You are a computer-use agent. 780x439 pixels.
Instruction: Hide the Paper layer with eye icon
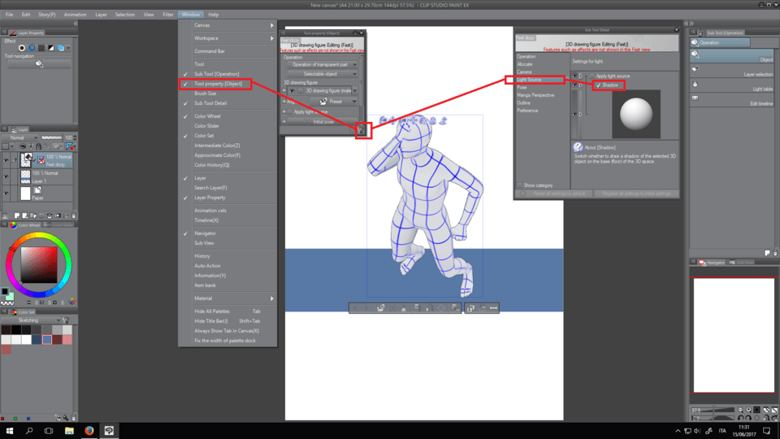click(6, 193)
